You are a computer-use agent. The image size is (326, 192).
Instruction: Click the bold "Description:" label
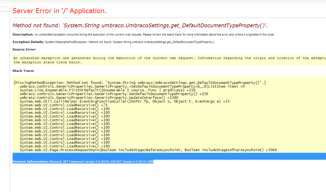tap(23, 34)
